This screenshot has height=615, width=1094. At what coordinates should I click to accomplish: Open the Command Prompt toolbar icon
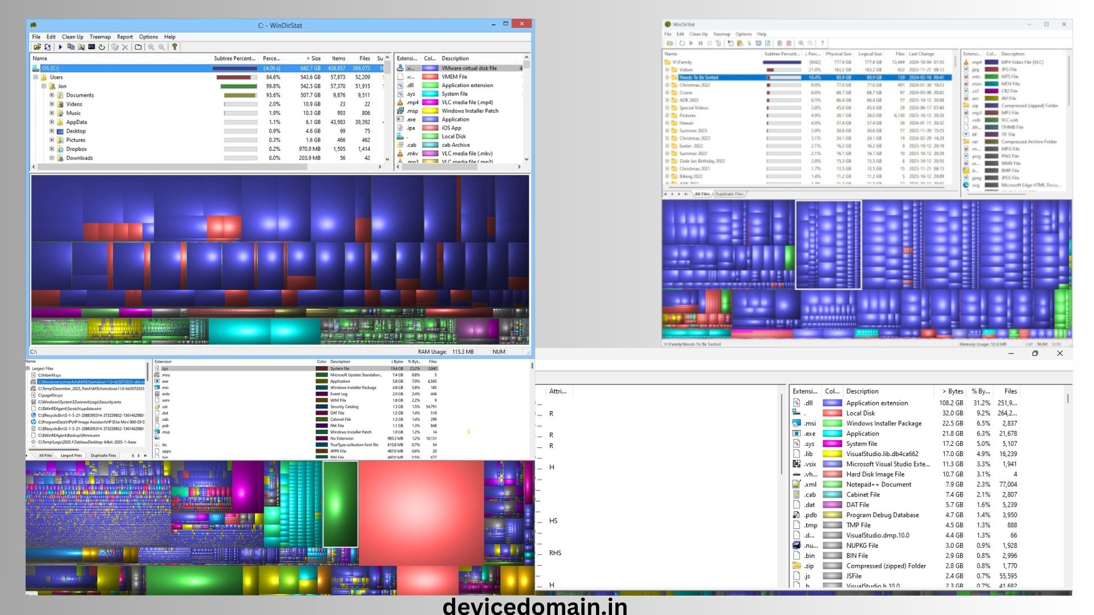click(91, 47)
